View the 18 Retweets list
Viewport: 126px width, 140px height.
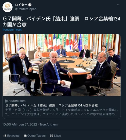tap(11, 136)
